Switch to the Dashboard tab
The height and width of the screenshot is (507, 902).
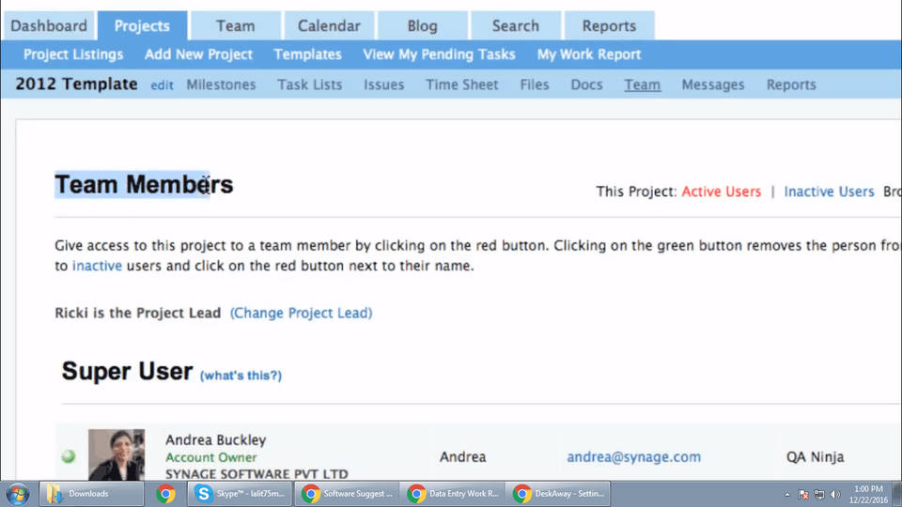click(x=49, y=26)
